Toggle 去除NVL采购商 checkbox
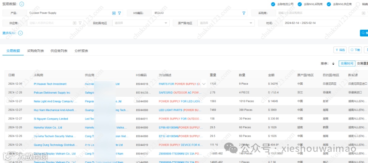This screenshot has width=368, height=163. tap(300, 4)
